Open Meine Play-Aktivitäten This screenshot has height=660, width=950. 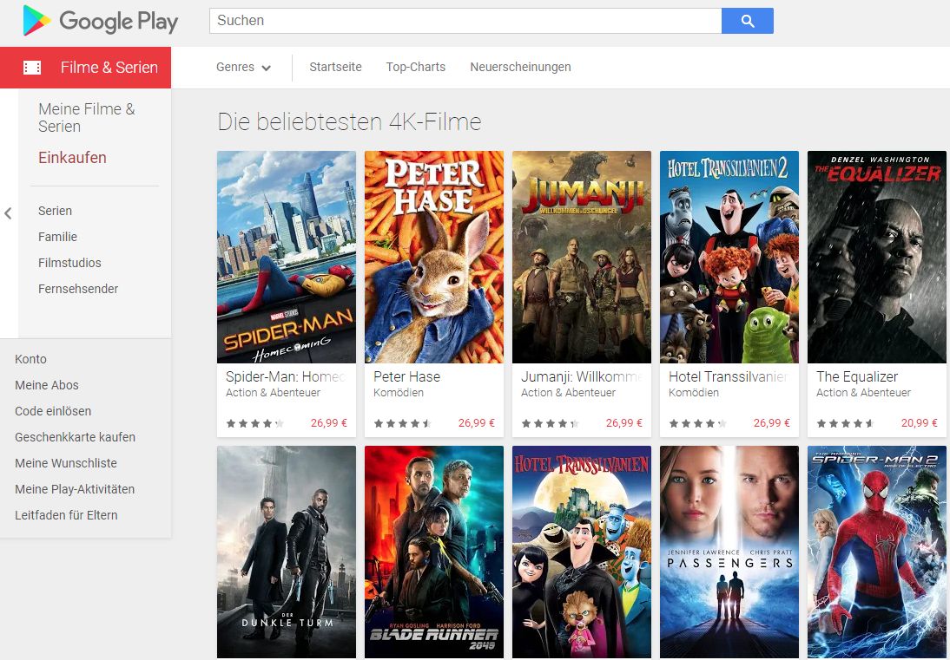tap(75, 489)
